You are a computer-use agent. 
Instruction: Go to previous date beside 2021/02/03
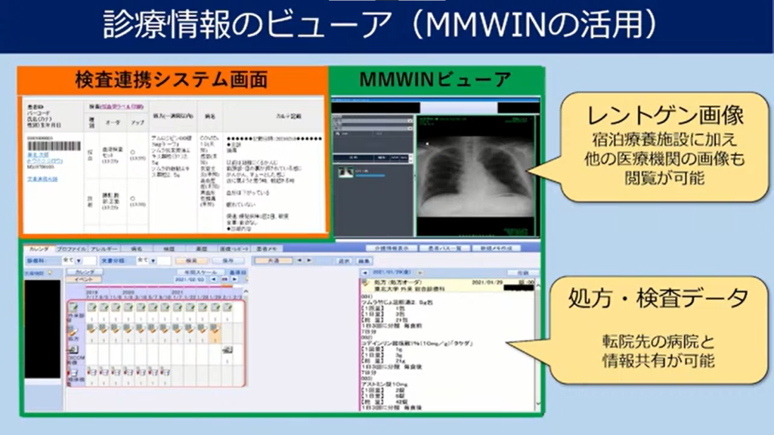coord(213,279)
